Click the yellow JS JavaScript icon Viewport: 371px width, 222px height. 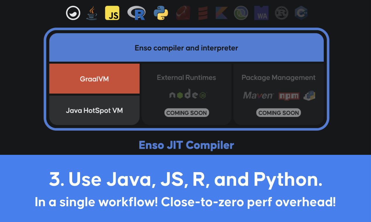(x=112, y=13)
